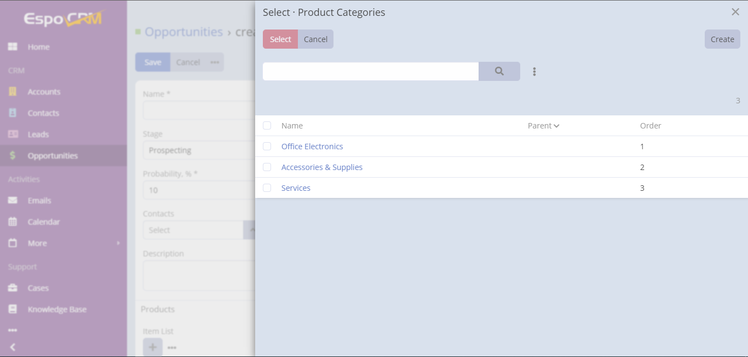Click the Emails envelope icon in sidebar
The height and width of the screenshot is (357, 748).
pos(13,201)
